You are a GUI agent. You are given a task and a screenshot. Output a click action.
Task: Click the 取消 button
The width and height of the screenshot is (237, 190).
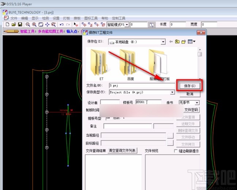point(190,94)
